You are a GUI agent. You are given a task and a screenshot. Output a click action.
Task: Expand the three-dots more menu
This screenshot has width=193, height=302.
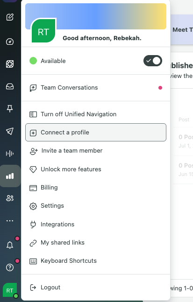click(x=10, y=221)
